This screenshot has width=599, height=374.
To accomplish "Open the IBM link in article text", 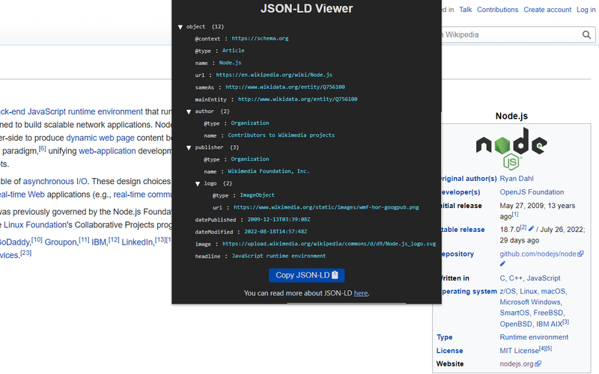I will [99, 242].
